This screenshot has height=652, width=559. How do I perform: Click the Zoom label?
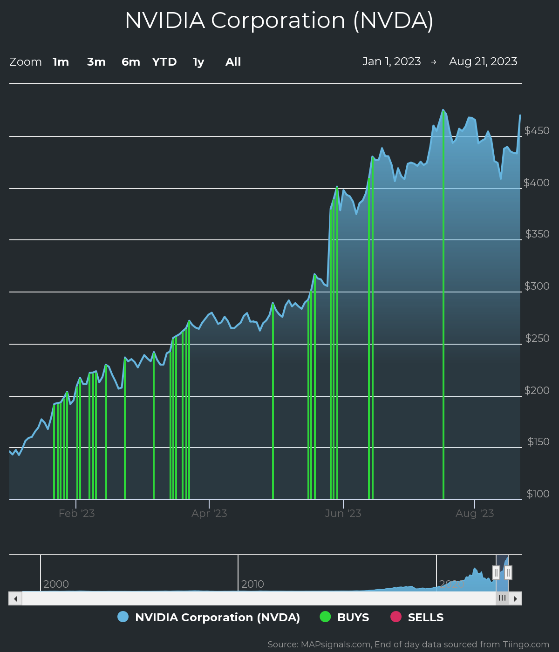point(26,62)
